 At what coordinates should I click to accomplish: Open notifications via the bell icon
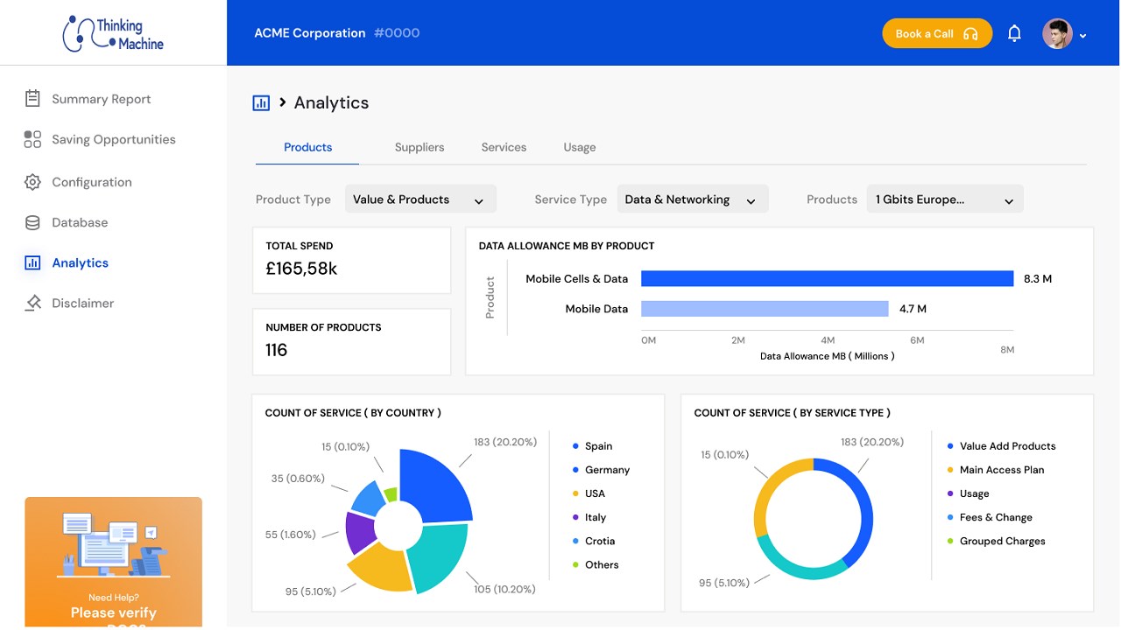click(x=1014, y=33)
